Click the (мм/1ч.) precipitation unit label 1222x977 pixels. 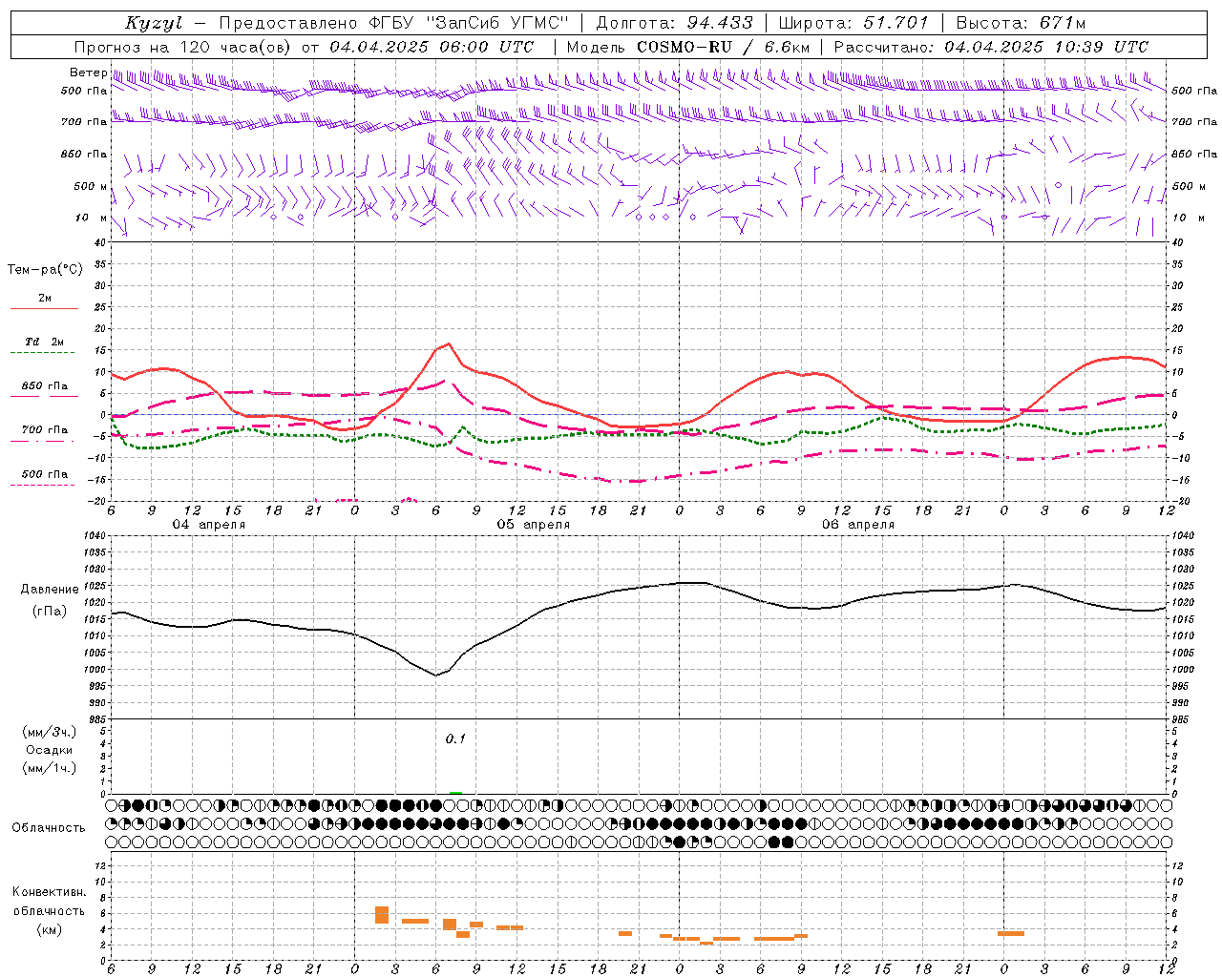coord(50,768)
